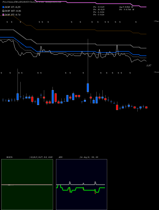Select the 'DOW MT: 0.36' label
This screenshot has width=159, height=210.
13,11
